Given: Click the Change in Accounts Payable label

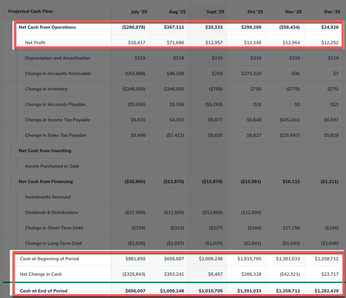Looking at the screenshot, I should click(x=55, y=104).
